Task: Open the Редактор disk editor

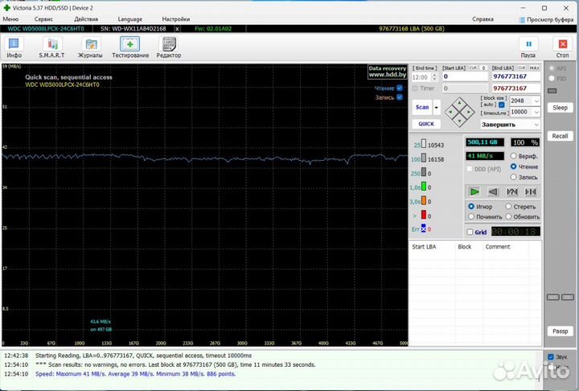Action: (169, 47)
